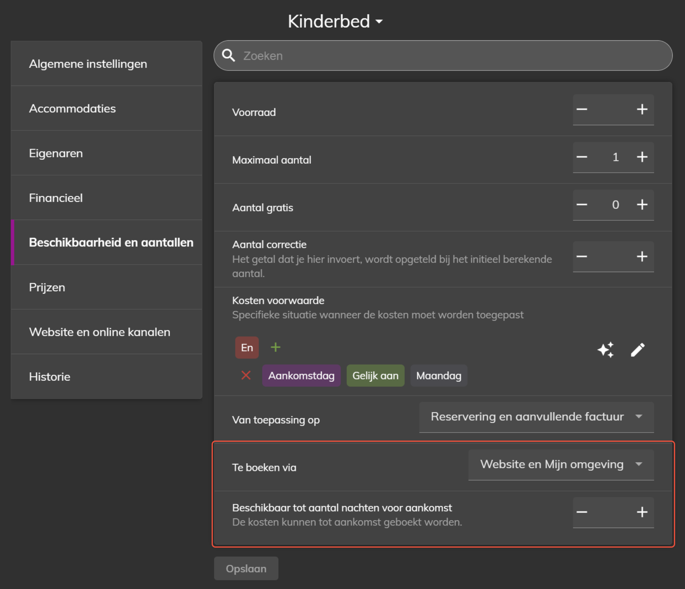
Task: Toggle the En logical operator chip
Action: 247,347
